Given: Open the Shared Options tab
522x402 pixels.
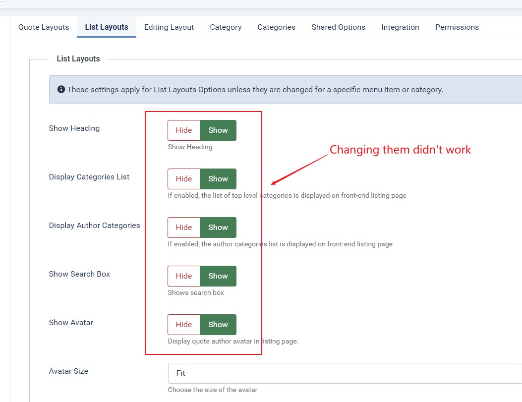Looking at the screenshot, I should pos(338,27).
